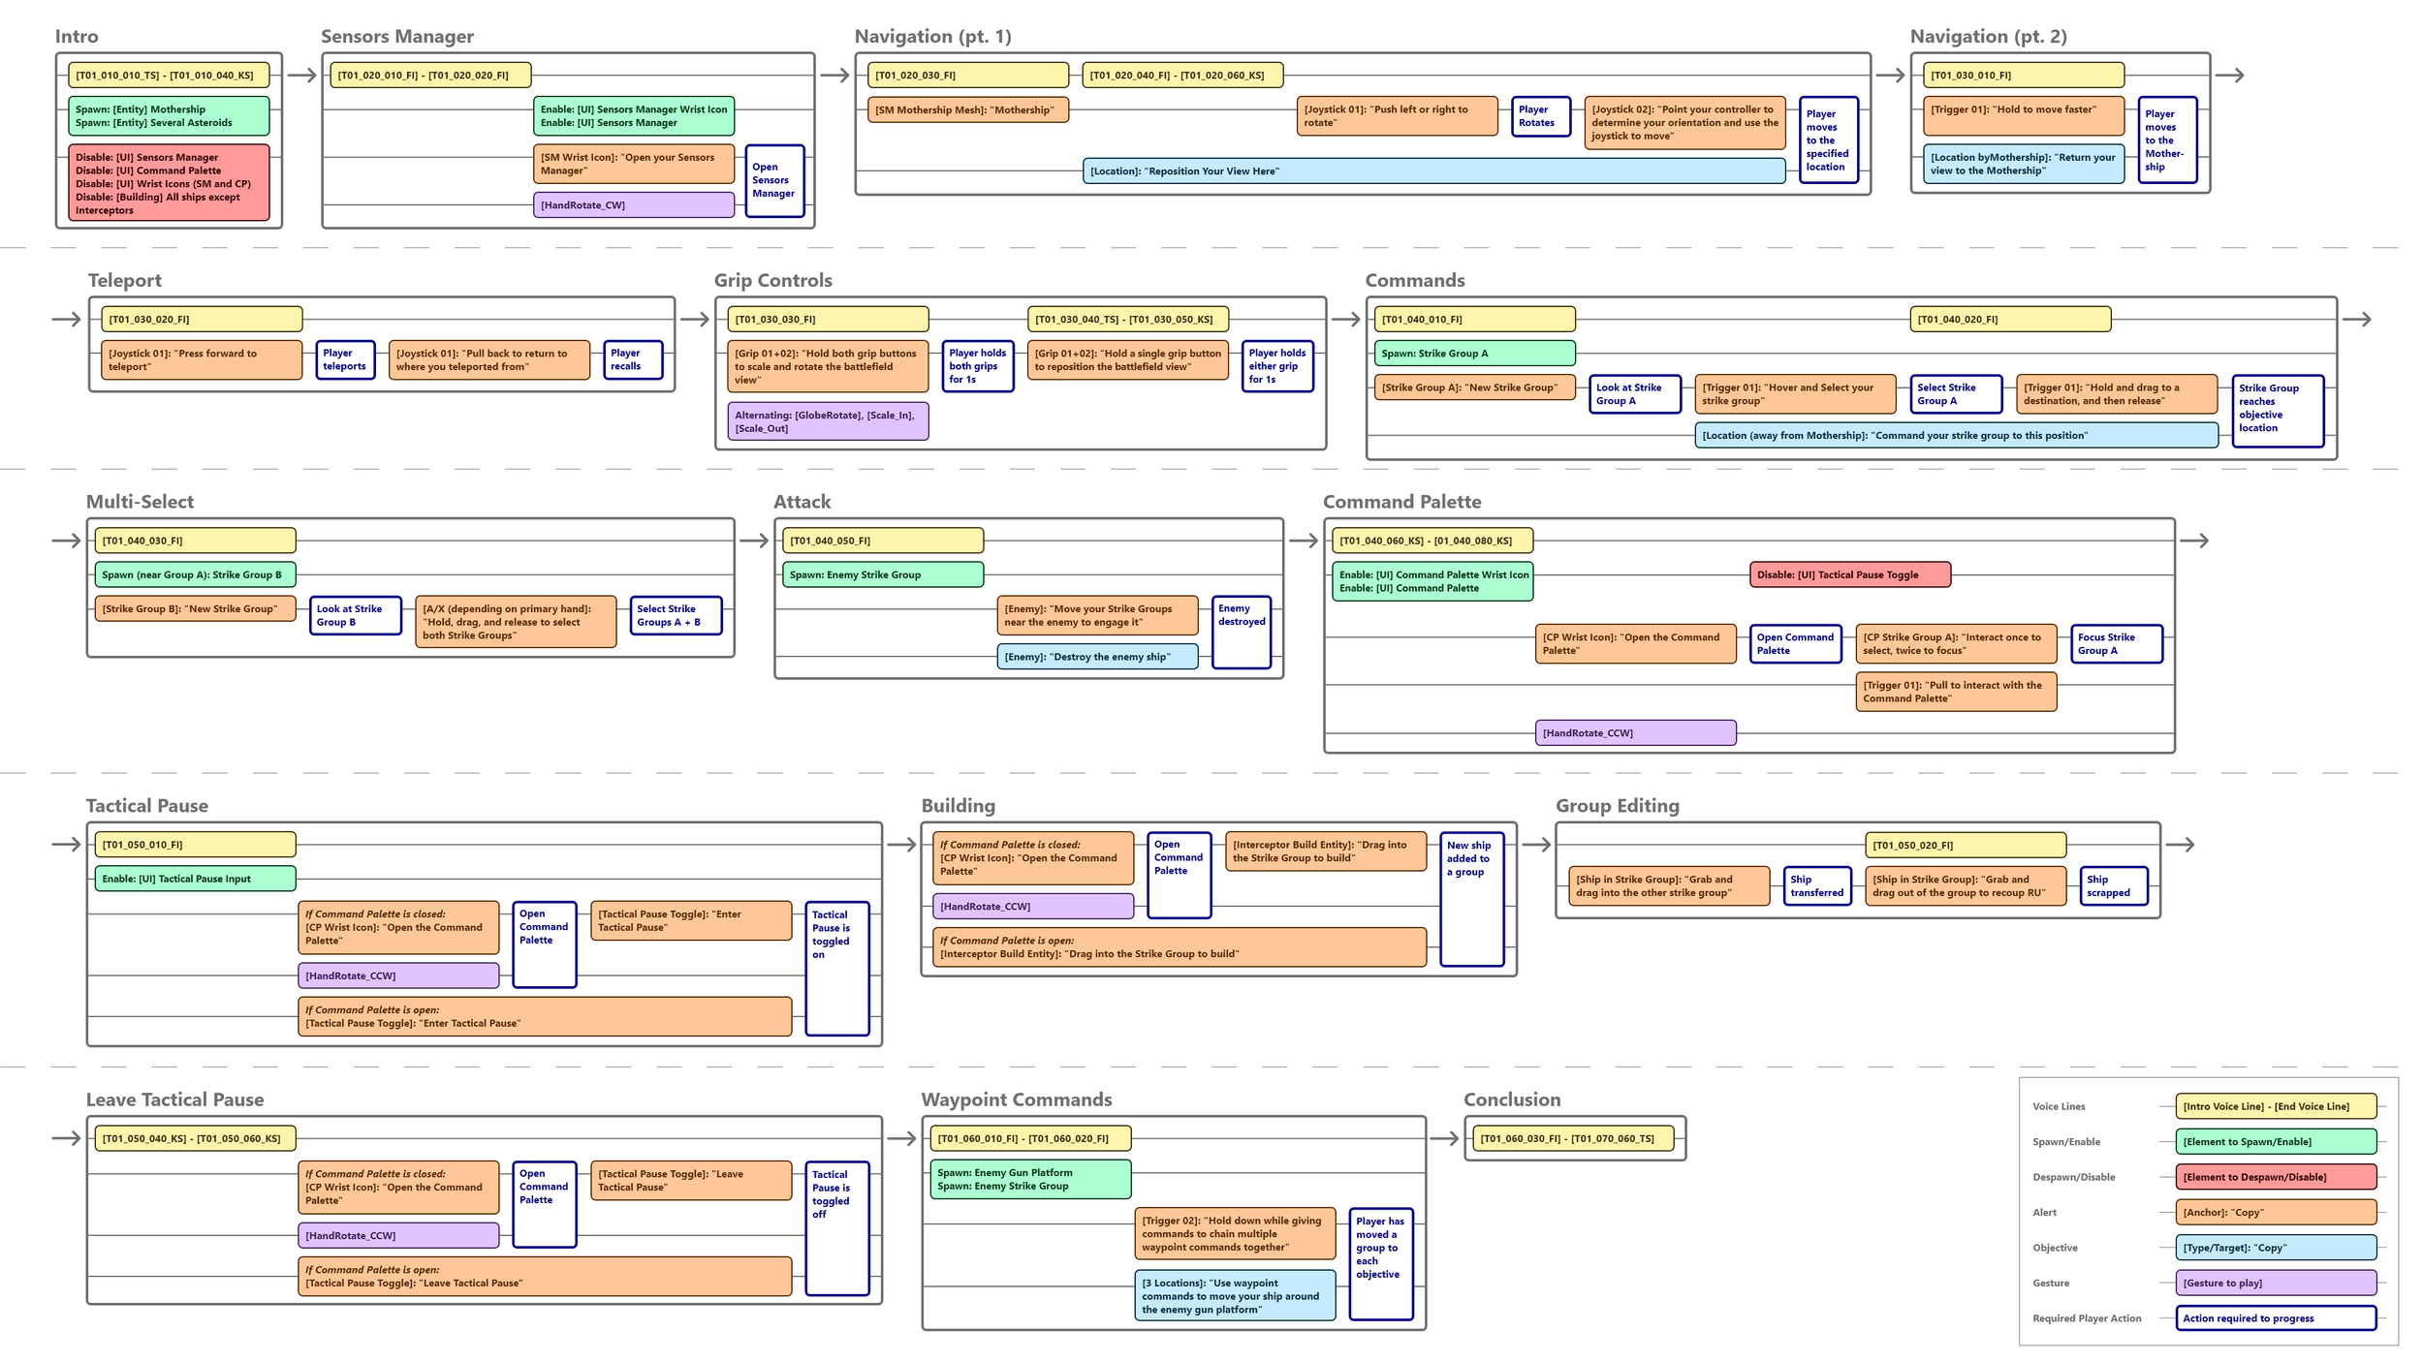
Task: Click the New ship added to a group box
Action: [x=1472, y=900]
